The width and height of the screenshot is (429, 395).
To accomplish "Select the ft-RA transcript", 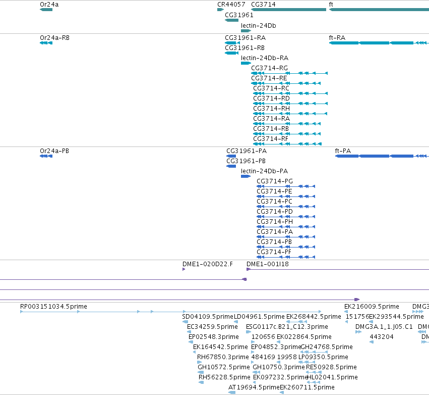I will [379, 43].
